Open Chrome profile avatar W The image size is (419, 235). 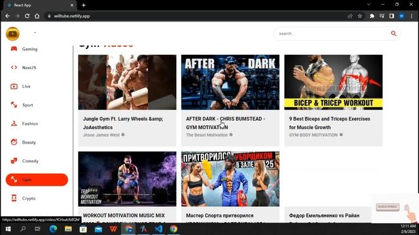(401, 16)
